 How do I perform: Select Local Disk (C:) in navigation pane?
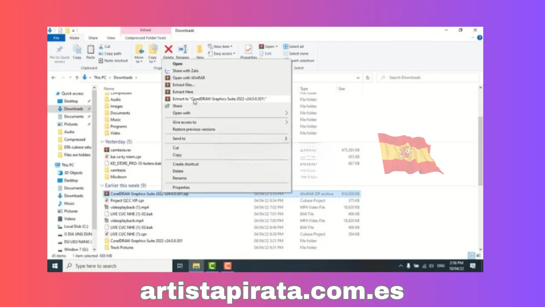click(x=73, y=226)
